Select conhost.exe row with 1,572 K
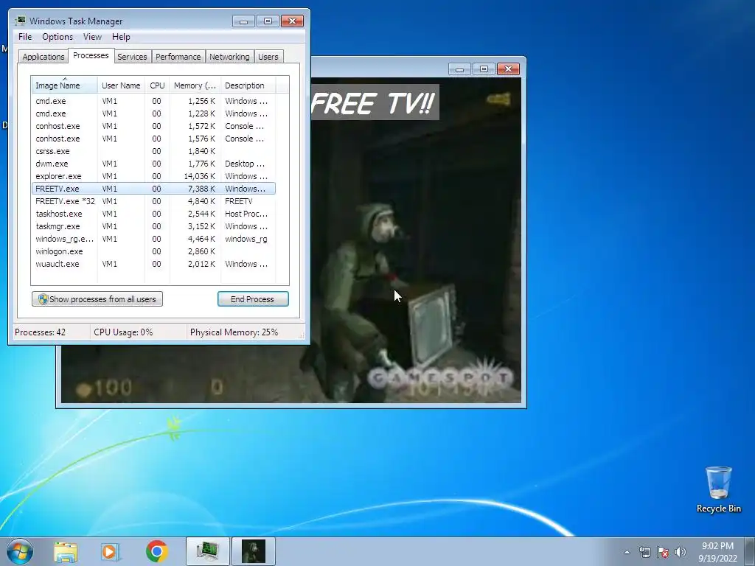Image resolution: width=755 pixels, height=566 pixels. point(153,126)
